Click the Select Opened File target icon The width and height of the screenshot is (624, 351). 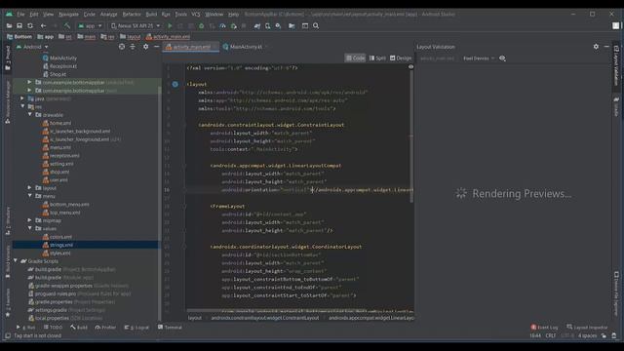tap(122, 47)
